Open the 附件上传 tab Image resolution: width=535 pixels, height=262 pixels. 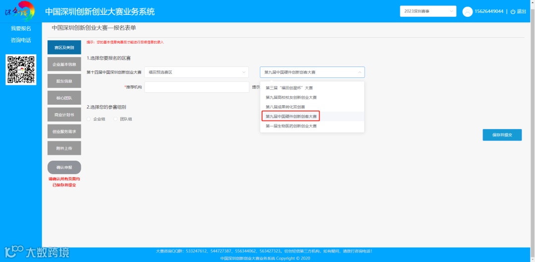(x=64, y=148)
